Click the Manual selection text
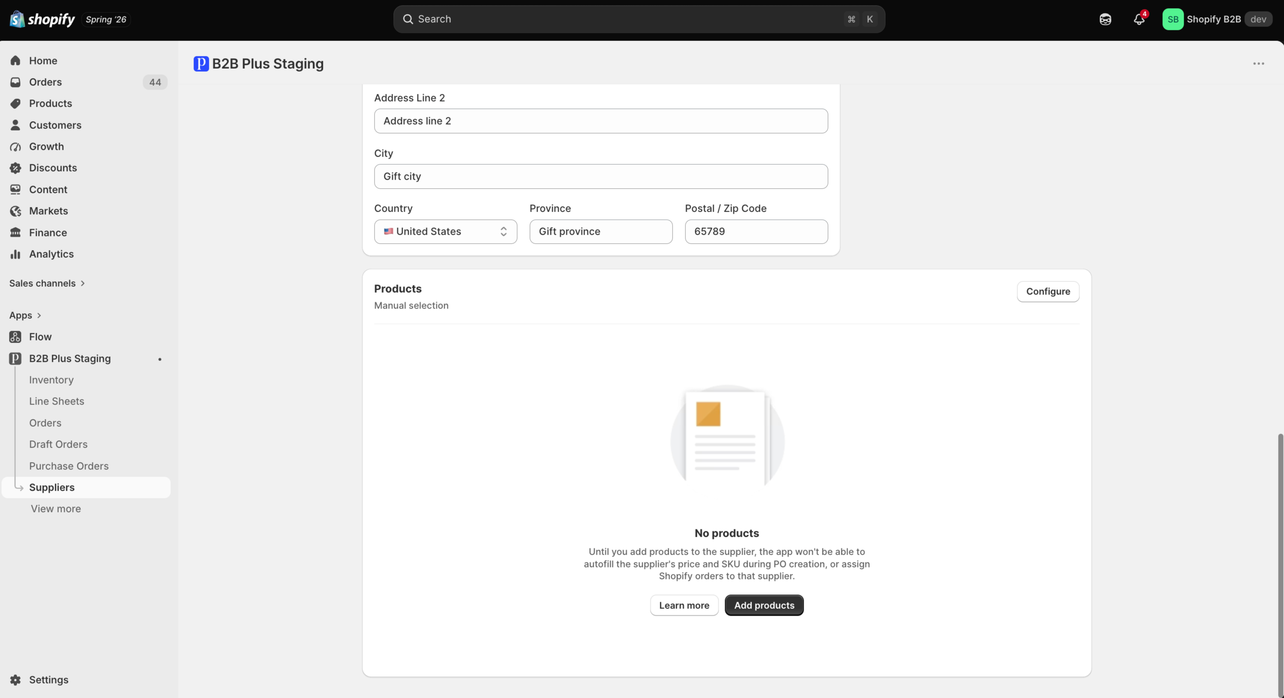Screen dimensions: 1284x698 [411, 305]
